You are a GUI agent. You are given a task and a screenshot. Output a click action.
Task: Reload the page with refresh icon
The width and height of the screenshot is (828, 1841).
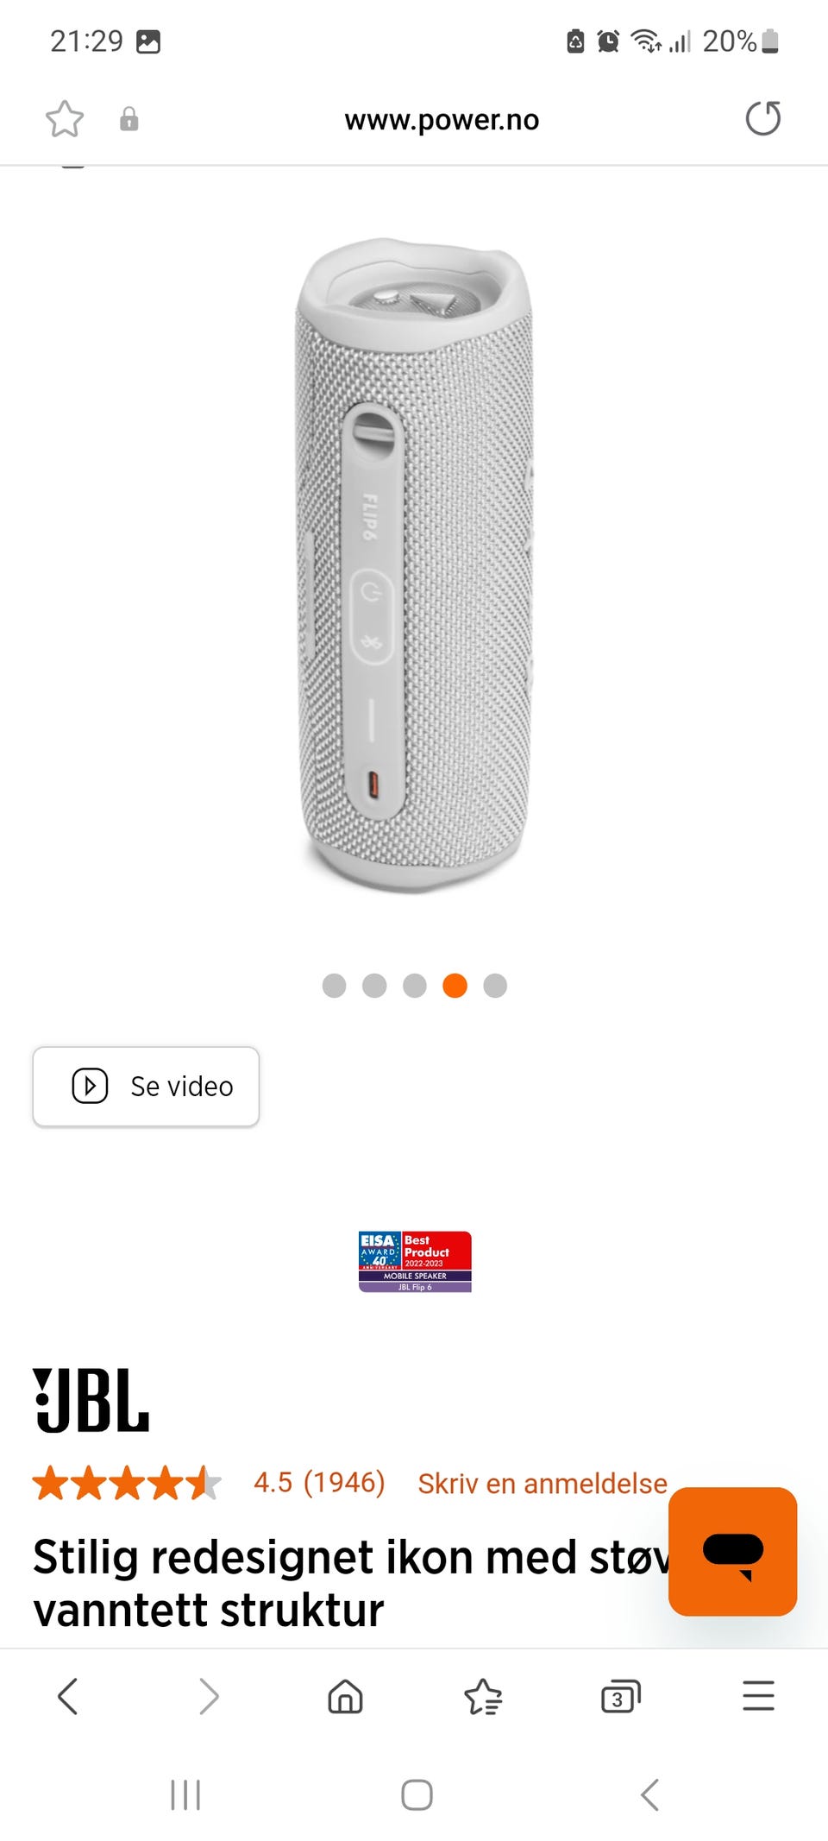click(762, 118)
